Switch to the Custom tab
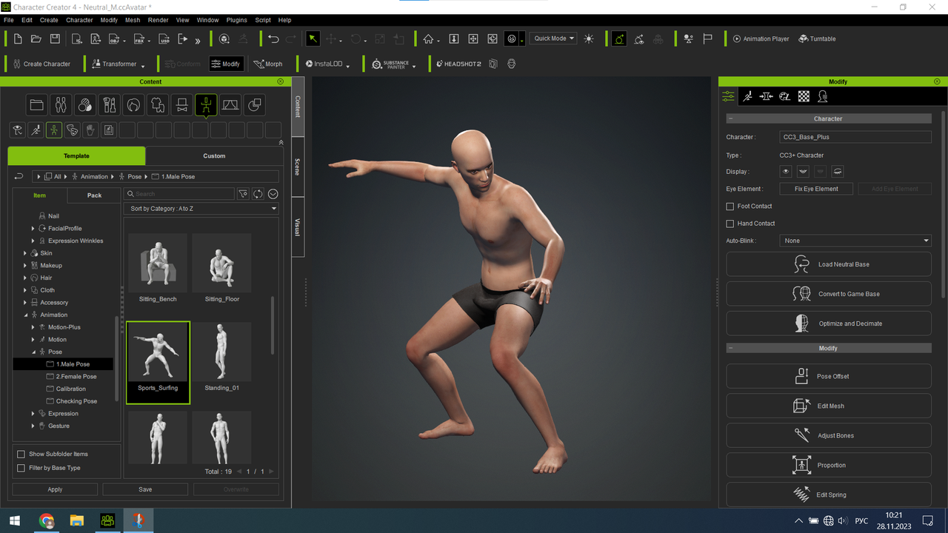This screenshot has height=533, width=948. (214, 155)
